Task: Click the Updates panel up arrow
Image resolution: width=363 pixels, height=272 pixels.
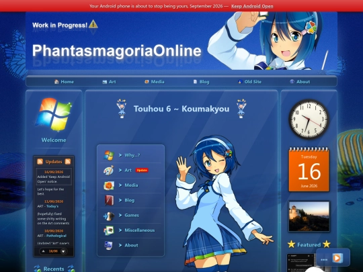Action: coord(43,251)
